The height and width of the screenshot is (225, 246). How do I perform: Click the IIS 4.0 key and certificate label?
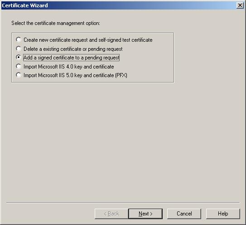click(x=69, y=67)
